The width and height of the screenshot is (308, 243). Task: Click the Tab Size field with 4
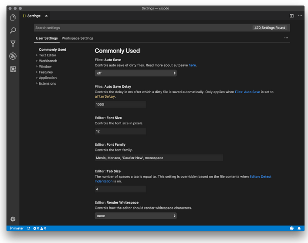(120, 189)
